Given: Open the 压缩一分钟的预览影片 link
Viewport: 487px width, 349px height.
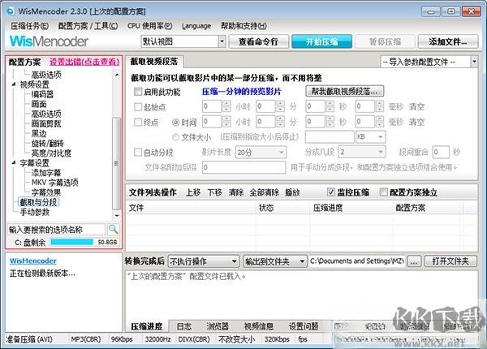Looking at the screenshot, I should click(x=241, y=91).
